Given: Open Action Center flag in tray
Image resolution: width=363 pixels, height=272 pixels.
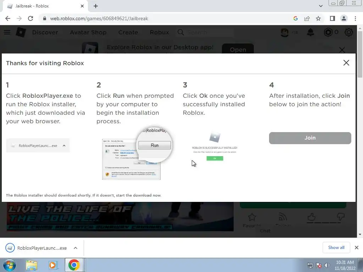Looking at the screenshot, I should point(319,265).
